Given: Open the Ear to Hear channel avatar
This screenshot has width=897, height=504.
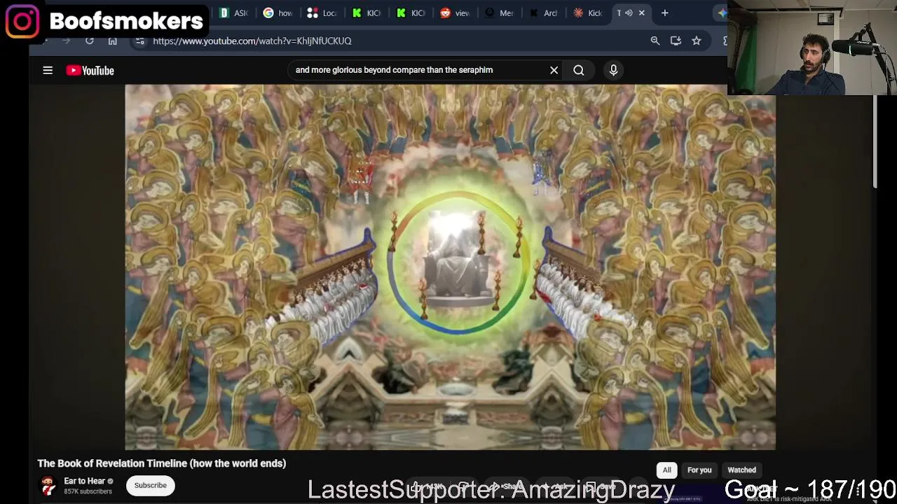Looking at the screenshot, I should (x=48, y=485).
